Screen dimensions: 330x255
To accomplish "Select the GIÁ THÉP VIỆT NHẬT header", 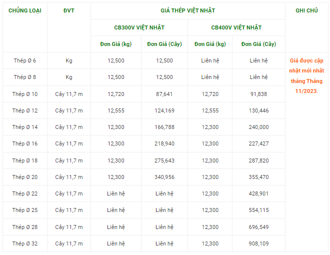I will click(x=188, y=10).
